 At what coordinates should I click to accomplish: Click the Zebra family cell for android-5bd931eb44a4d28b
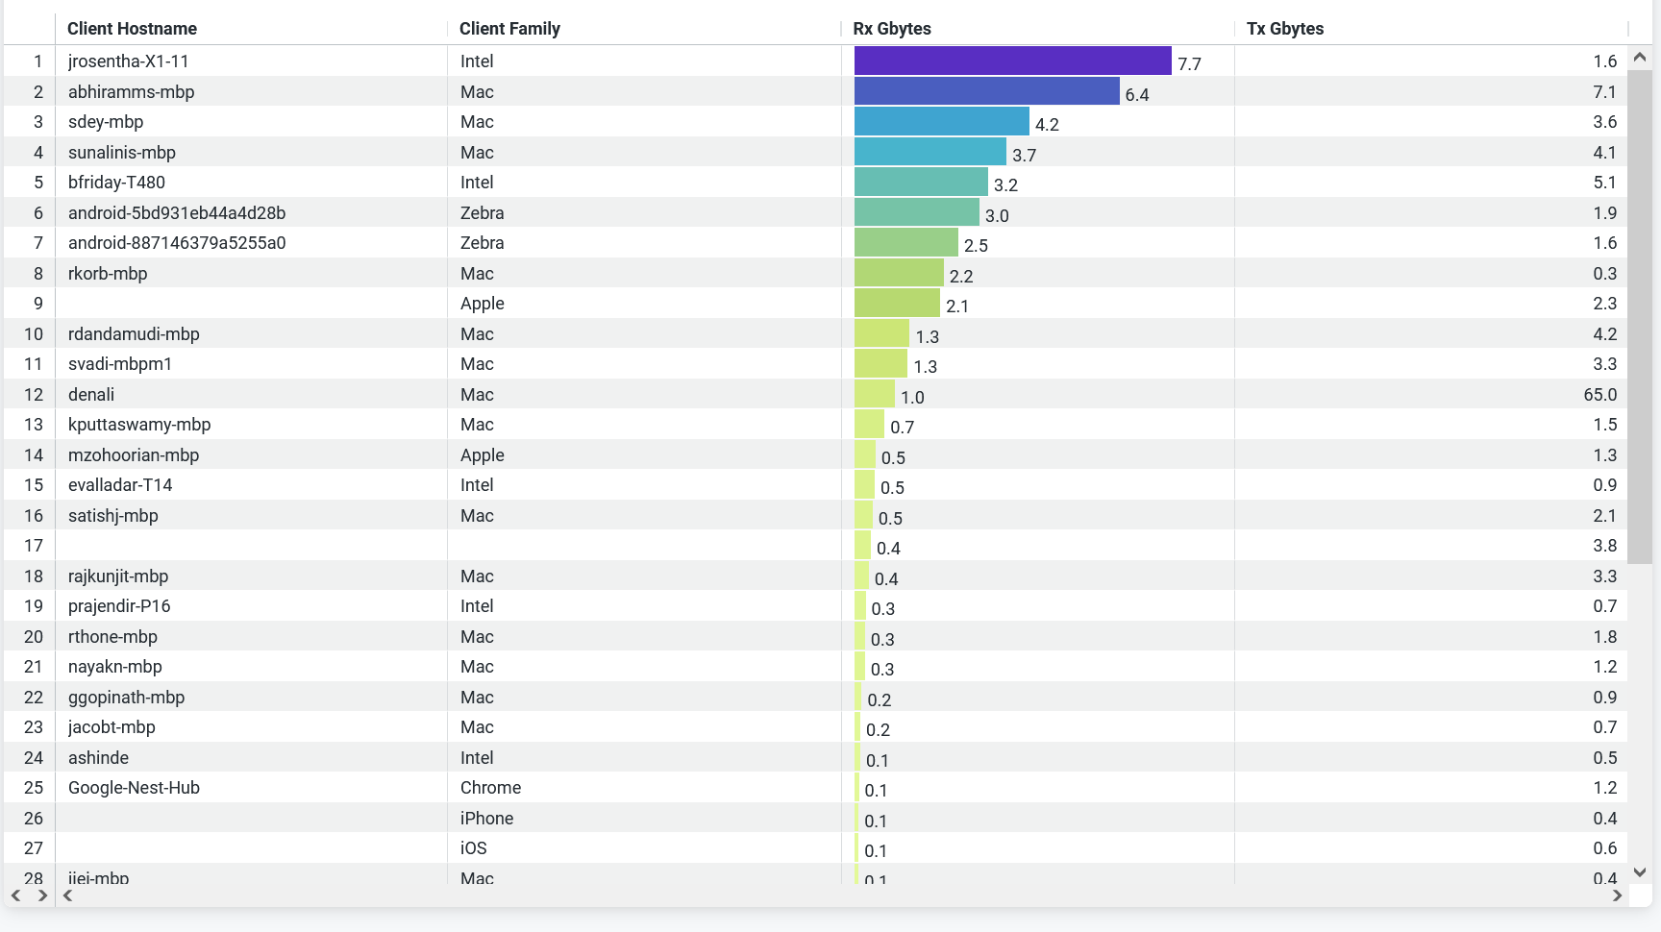(x=482, y=213)
